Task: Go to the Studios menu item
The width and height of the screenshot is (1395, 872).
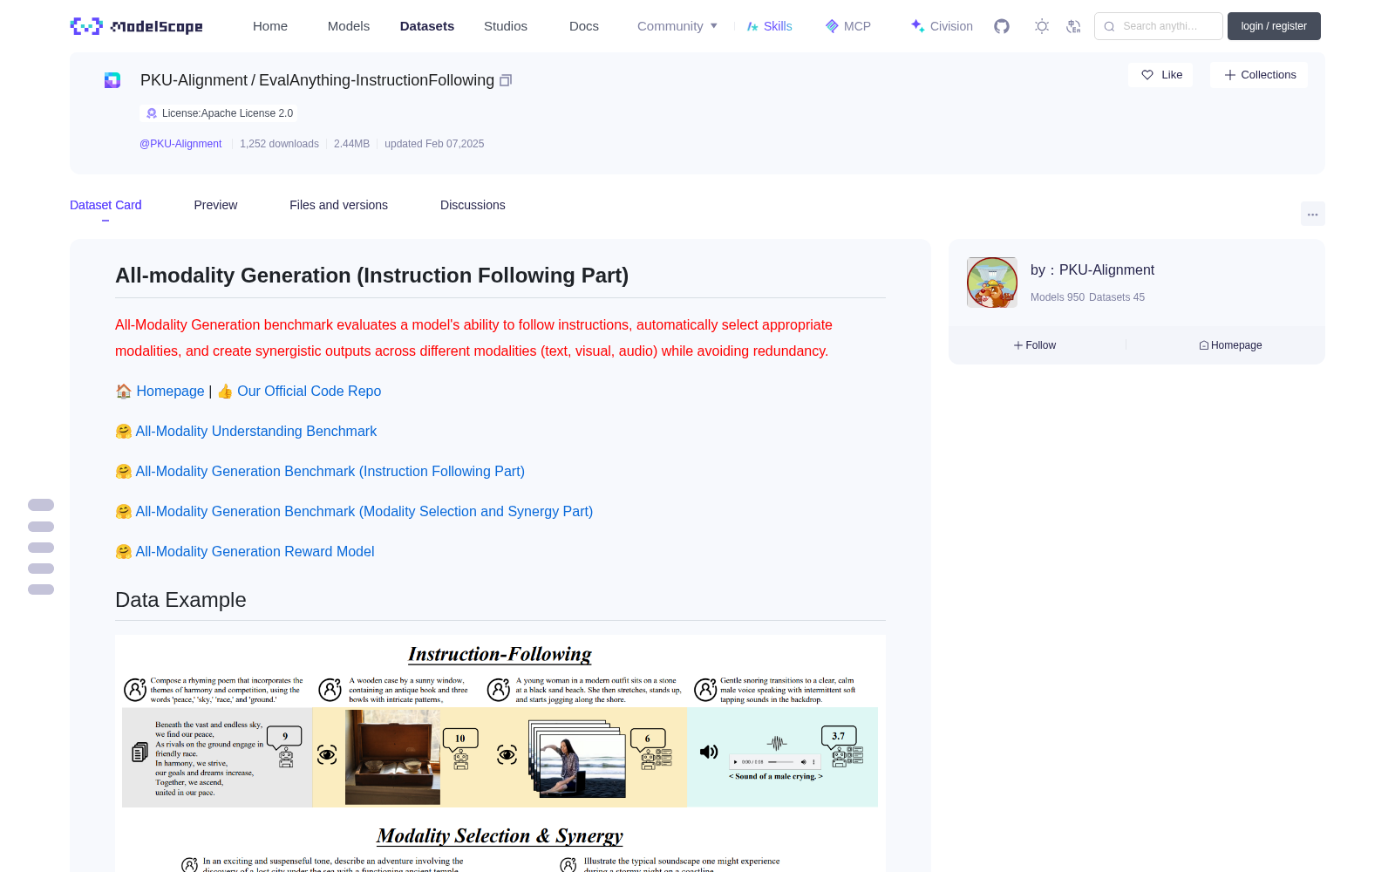Action: (506, 26)
